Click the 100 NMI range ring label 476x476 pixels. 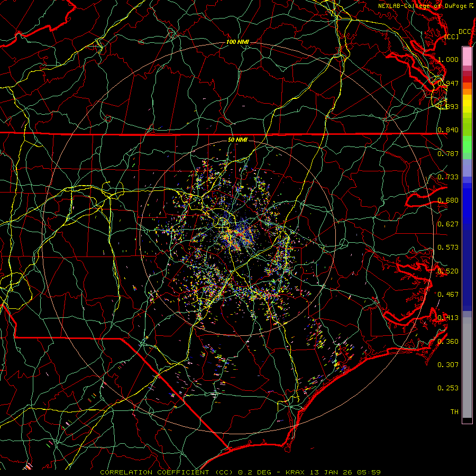237,42
